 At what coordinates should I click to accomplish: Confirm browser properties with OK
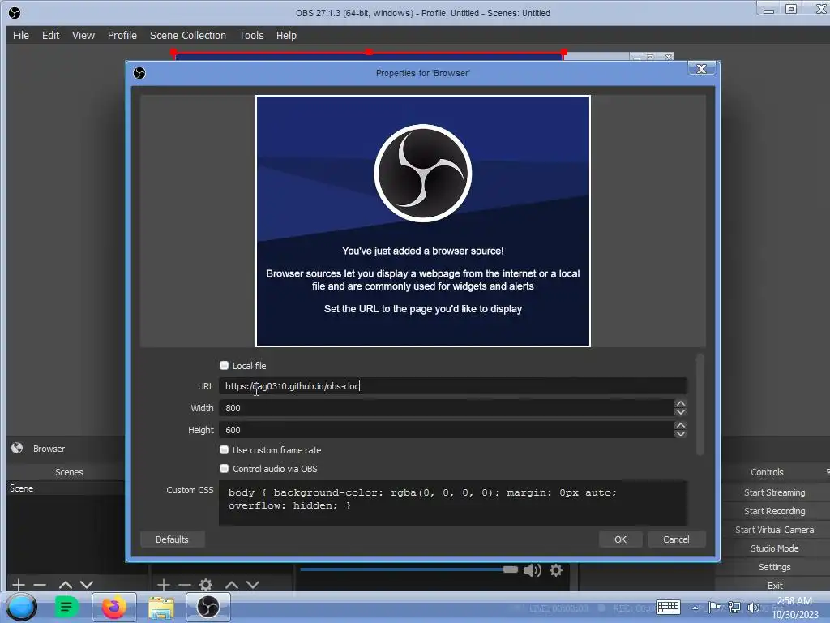(x=620, y=539)
